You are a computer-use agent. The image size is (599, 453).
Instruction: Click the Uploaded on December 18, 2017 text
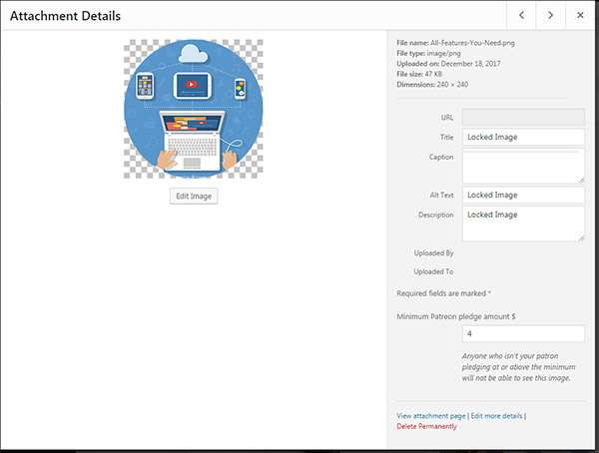[448, 64]
